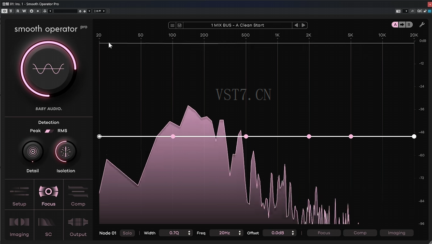Select the A state button
The image size is (432, 244).
click(x=395, y=25)
